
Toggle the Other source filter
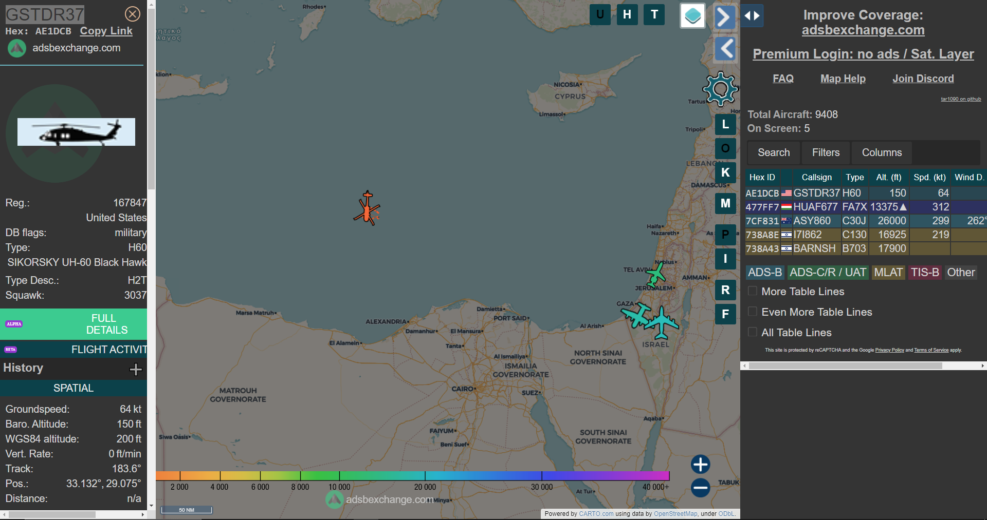click(x=961, y=273)
